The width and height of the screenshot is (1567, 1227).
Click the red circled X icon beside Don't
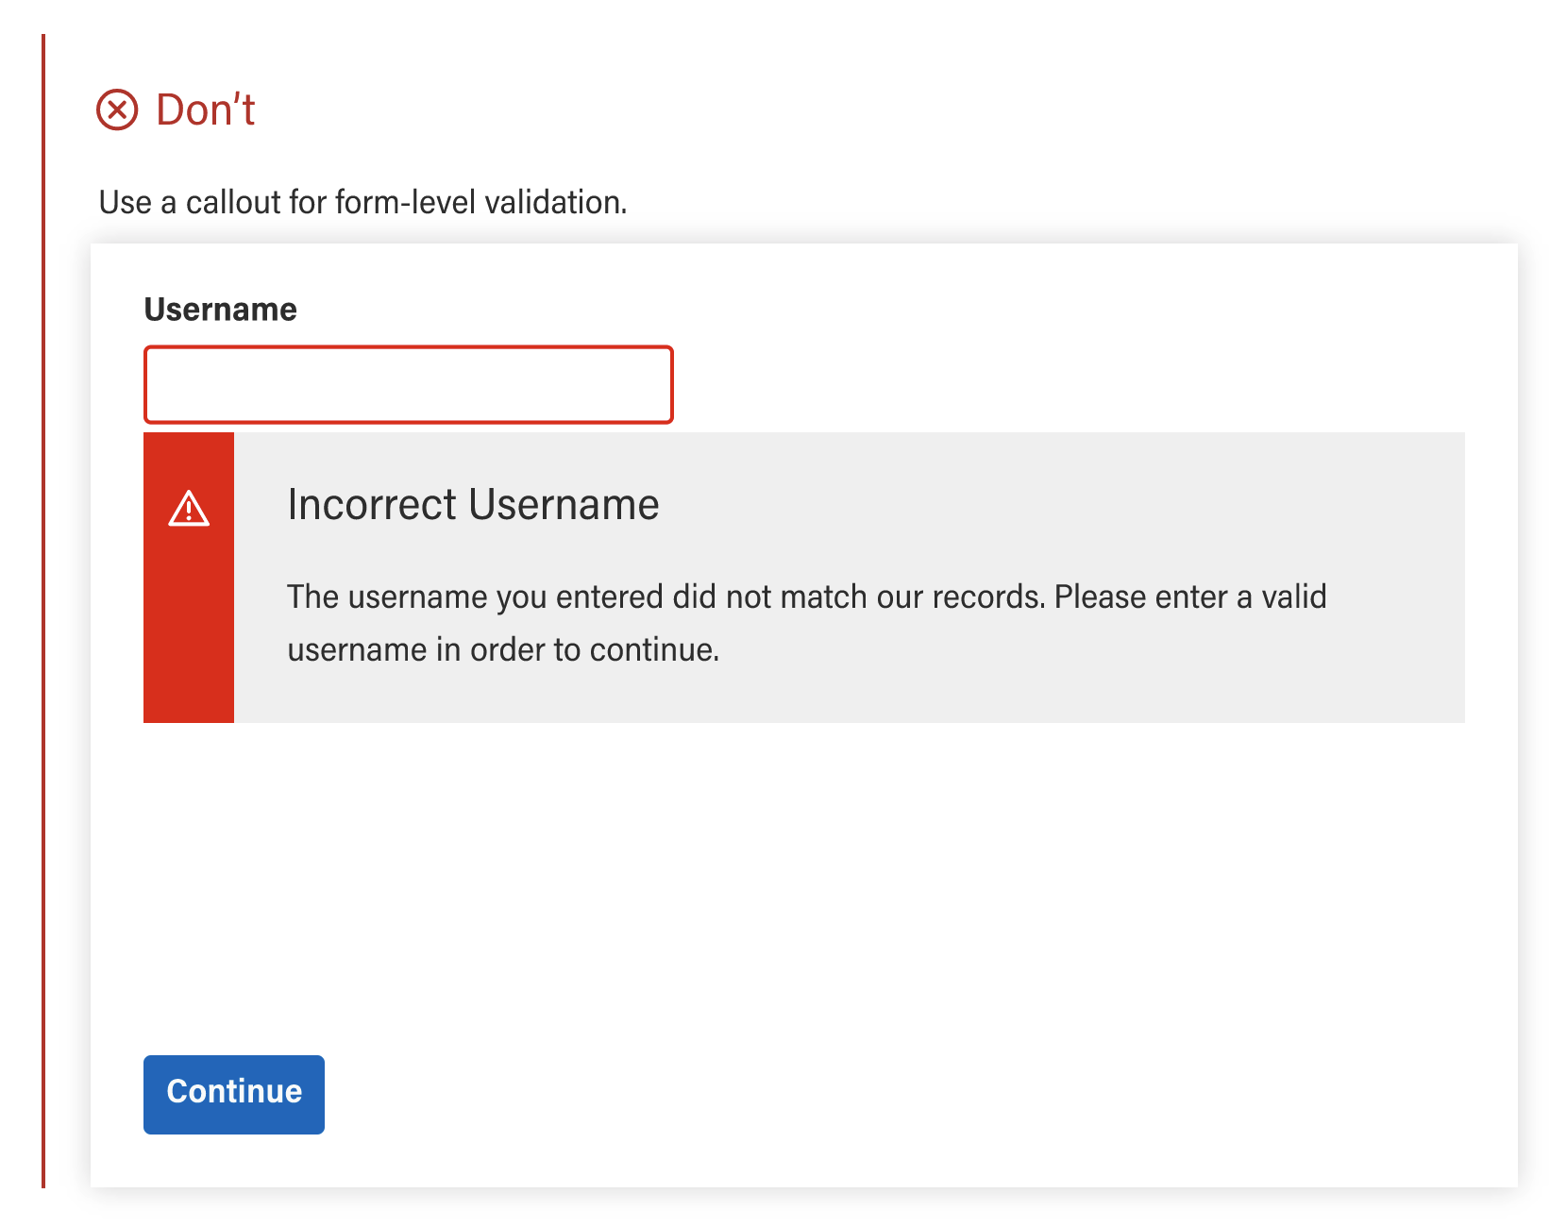click(x=117, y=110)
